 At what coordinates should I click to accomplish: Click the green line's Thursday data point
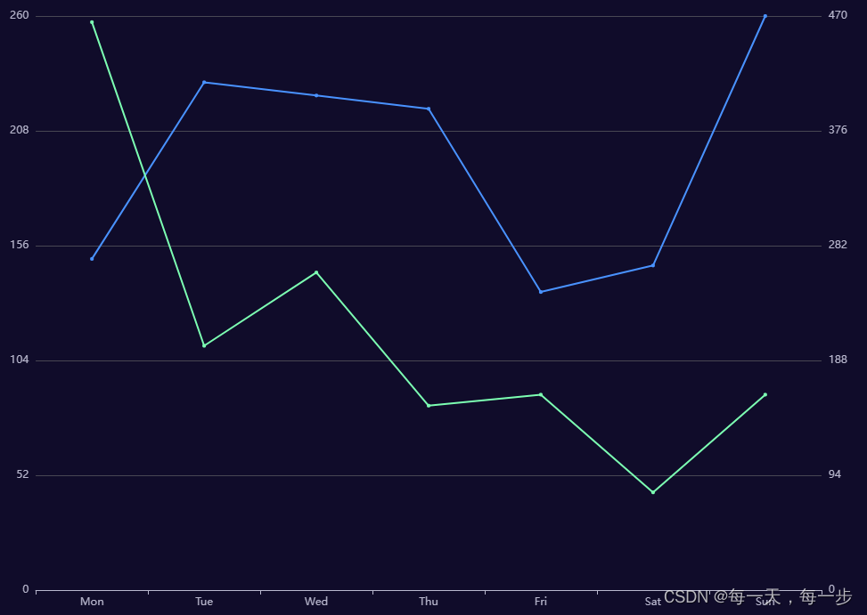point(429,405)
